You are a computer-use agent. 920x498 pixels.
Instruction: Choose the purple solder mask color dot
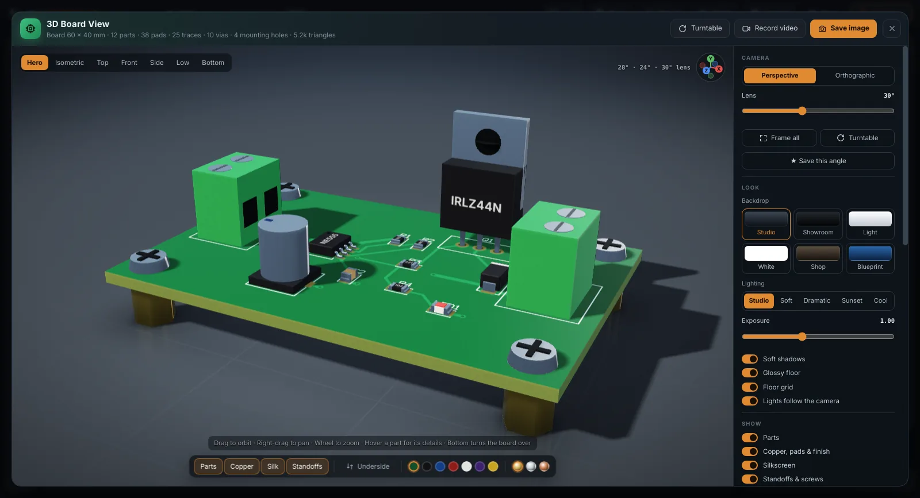pyautogui.click(x=480, y=466)
